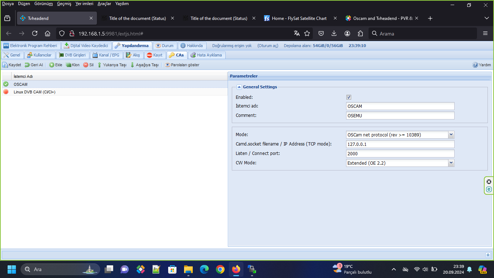Toggle Parolaları göster password visibility
Screen dimensions: 494x278
[182, 65]
